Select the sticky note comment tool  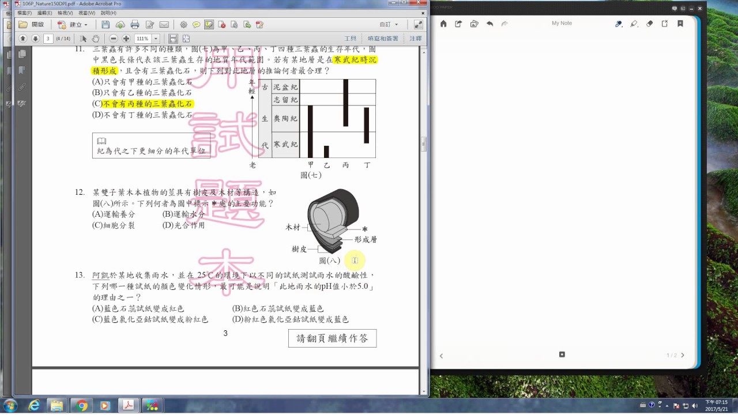click(x=196, y=25)
